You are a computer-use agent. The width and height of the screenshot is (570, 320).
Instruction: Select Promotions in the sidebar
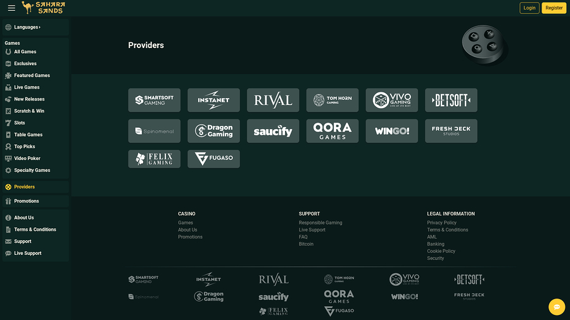(x=27, y=201)
